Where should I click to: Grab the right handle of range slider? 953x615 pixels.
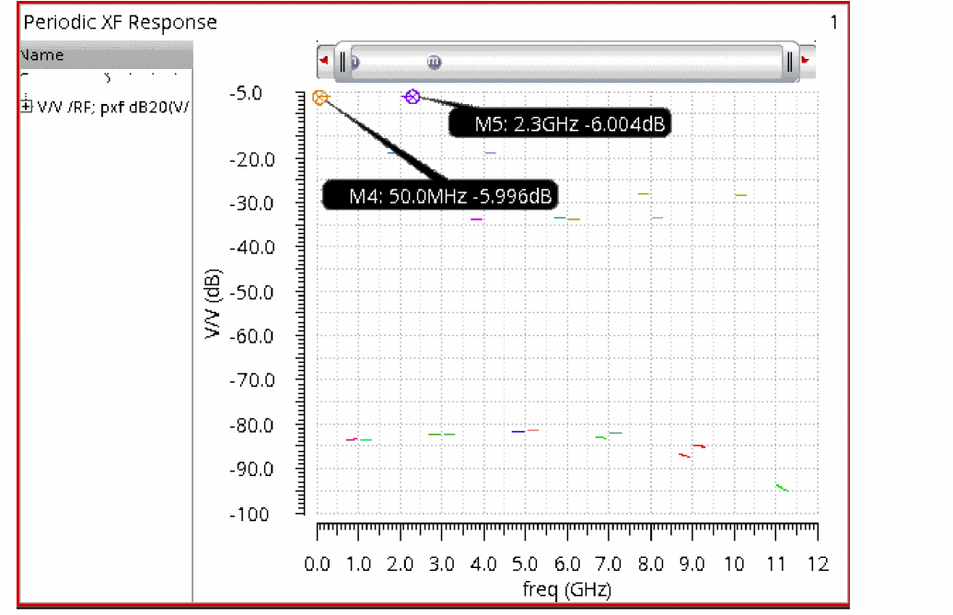789,62
